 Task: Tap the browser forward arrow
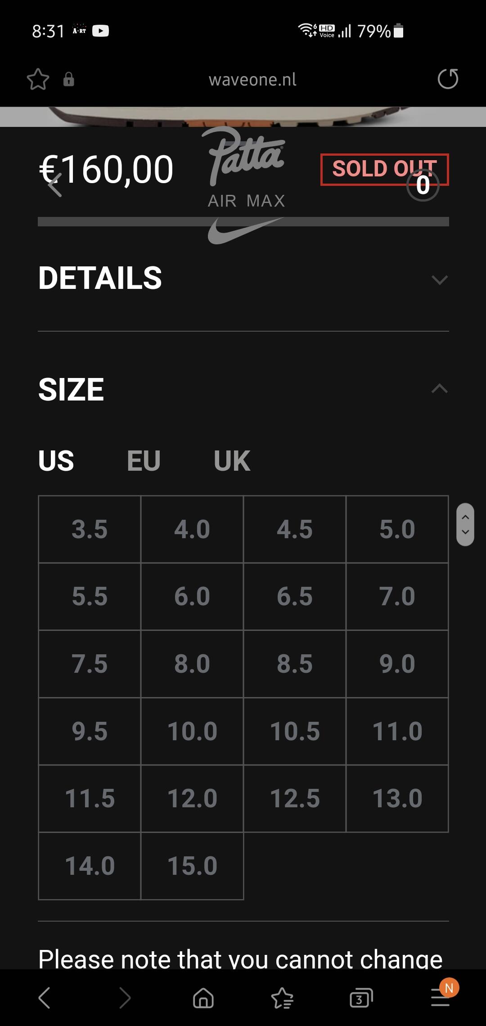click(125, 998)
